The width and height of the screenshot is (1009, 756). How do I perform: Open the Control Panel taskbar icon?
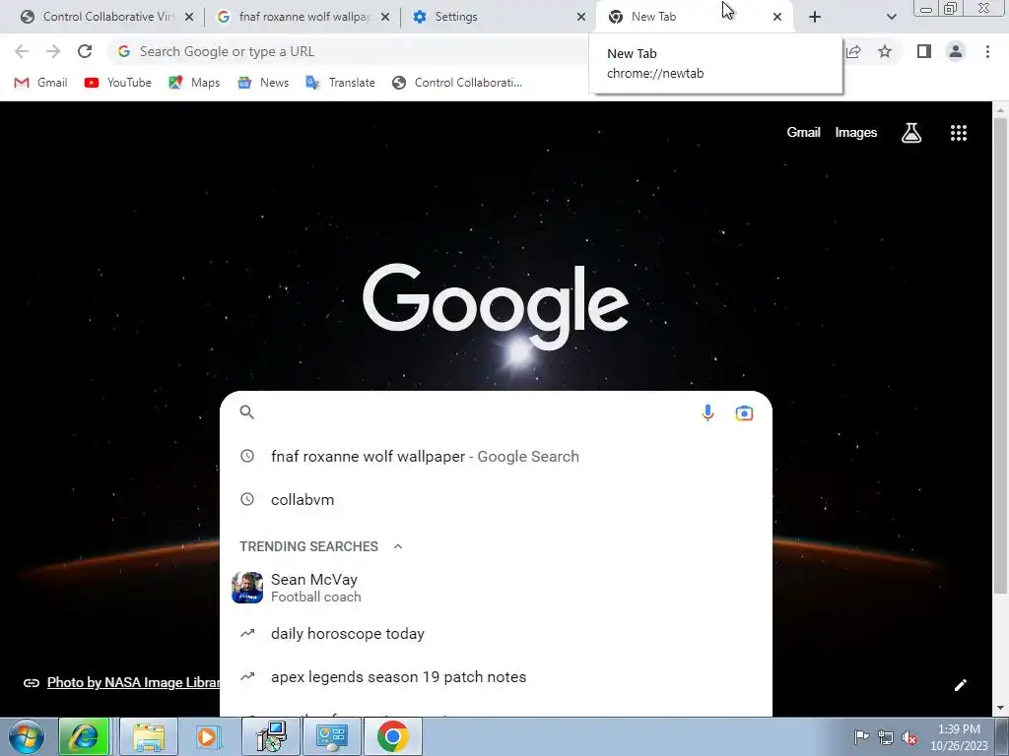331,736
